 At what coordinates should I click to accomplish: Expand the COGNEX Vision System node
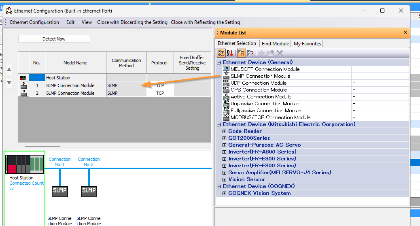[225, 193]
